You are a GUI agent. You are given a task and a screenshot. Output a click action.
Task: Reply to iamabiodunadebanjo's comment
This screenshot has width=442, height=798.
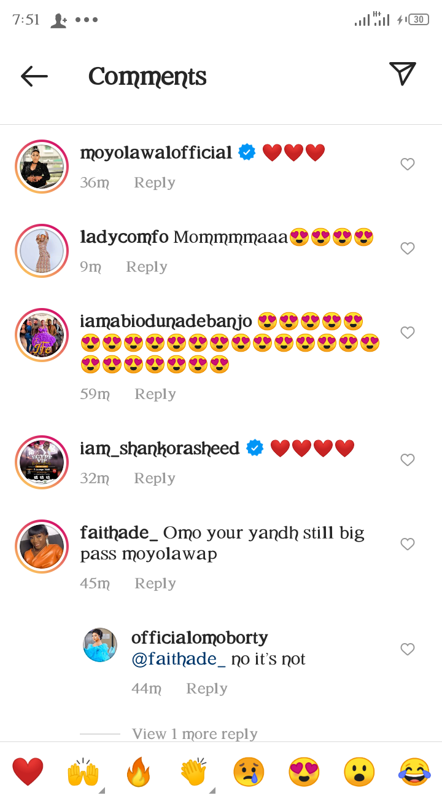coord(155,394)
